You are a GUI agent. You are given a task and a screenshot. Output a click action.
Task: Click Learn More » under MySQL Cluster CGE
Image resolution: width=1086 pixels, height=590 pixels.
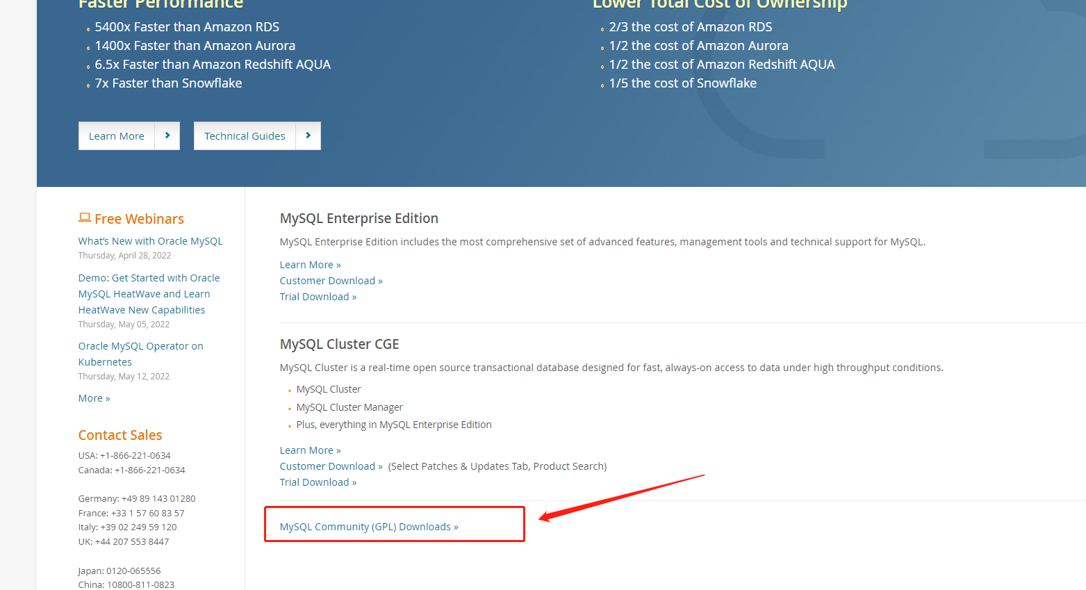pyautogui.click(x=311, y=450)
